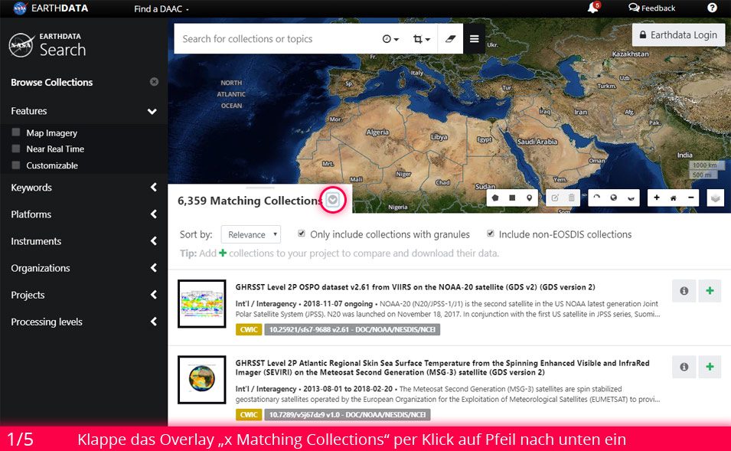Click the trash icon to delete shape
This screenshot has width=731, height=451.
(x=572, y=198)
